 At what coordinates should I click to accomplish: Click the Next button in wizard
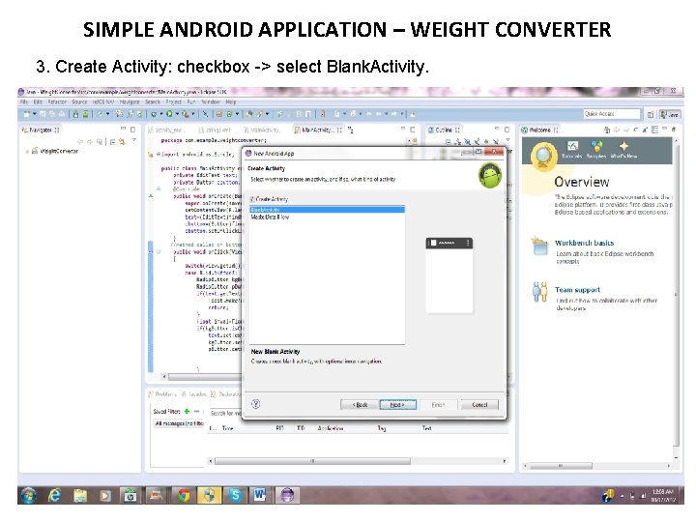coord(397,405)
